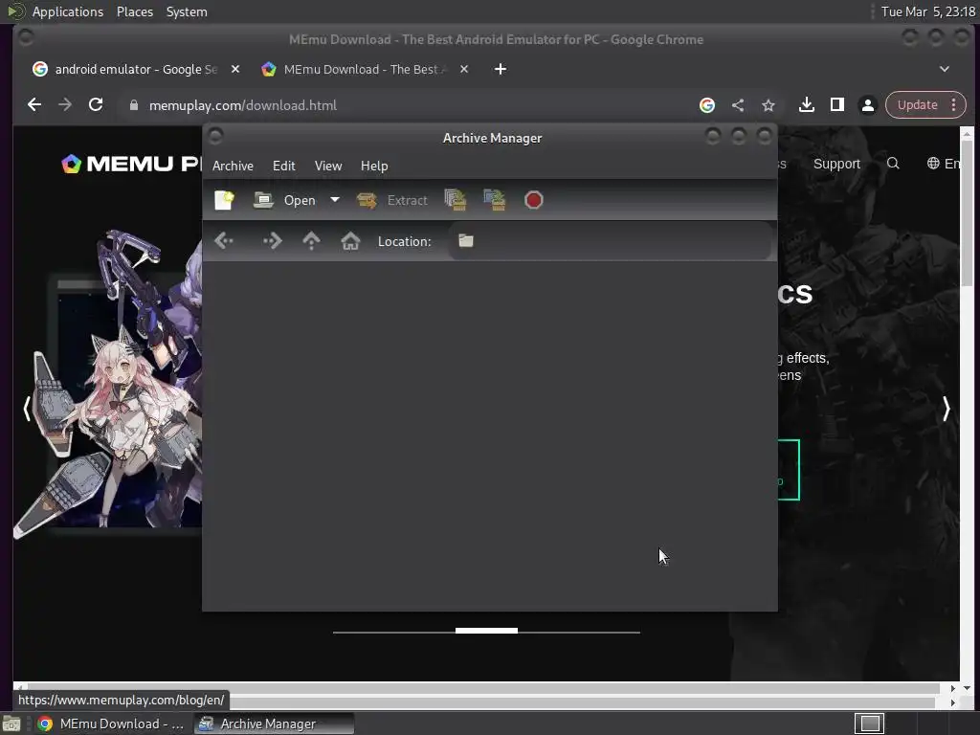Click the lock site-info icon in the address bar
This screenshot has width=980, height=735.
coord(133,105)
